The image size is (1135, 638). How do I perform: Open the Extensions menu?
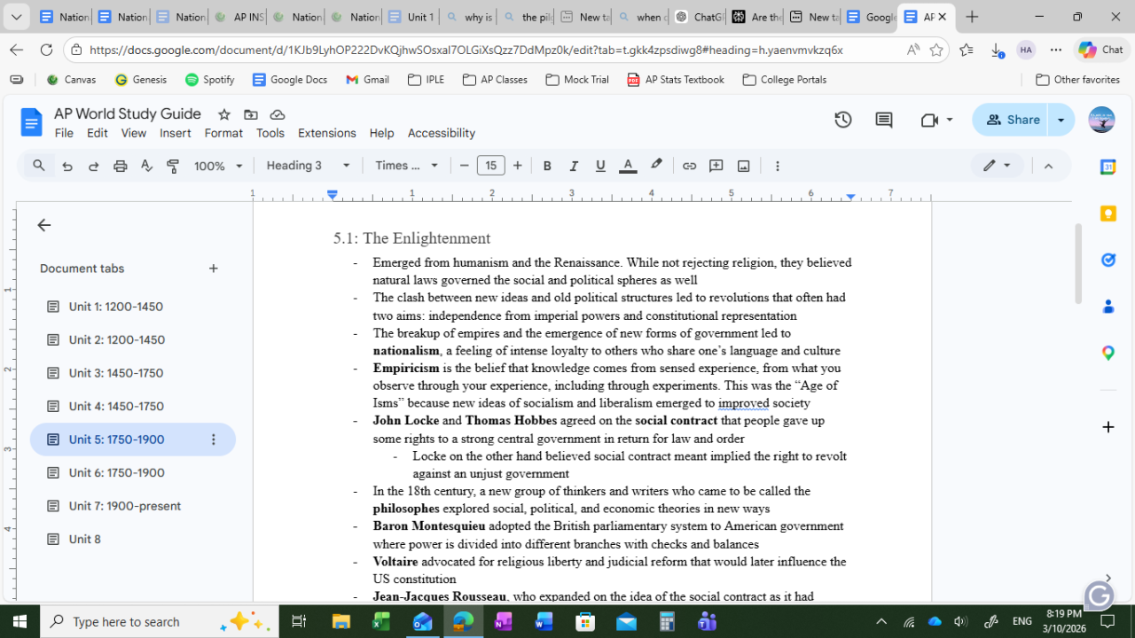tap(327, 133)
